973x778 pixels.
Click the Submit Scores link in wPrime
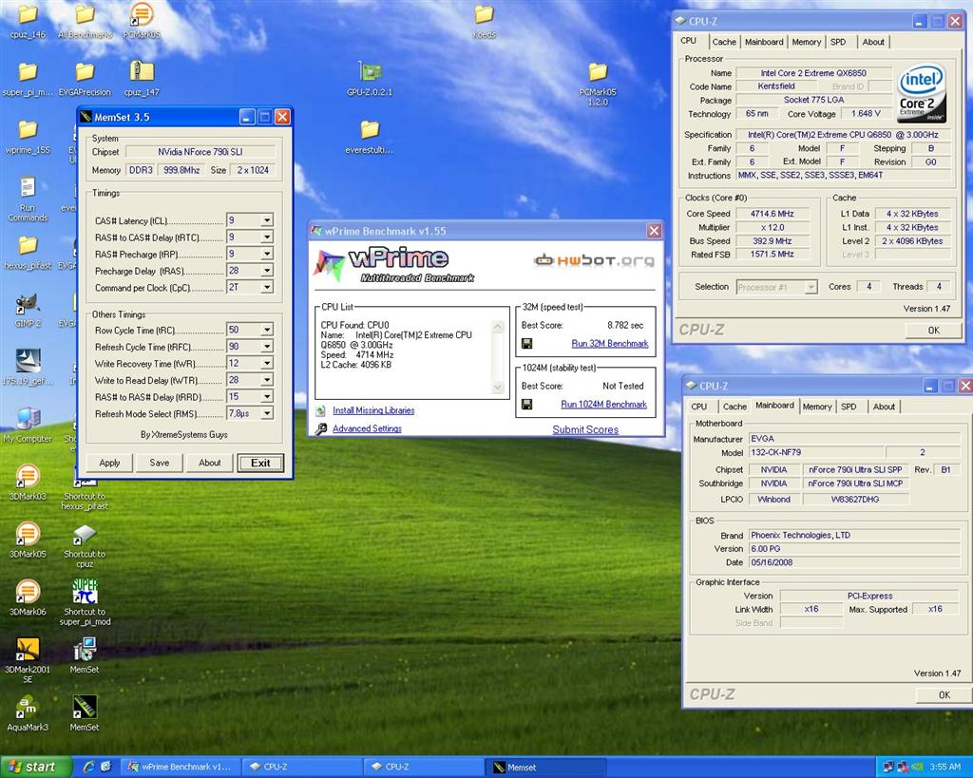tap(585, 429)
